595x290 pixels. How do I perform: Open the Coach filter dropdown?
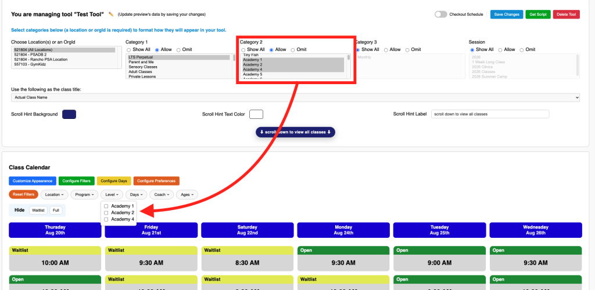click(x=162, y=195)
